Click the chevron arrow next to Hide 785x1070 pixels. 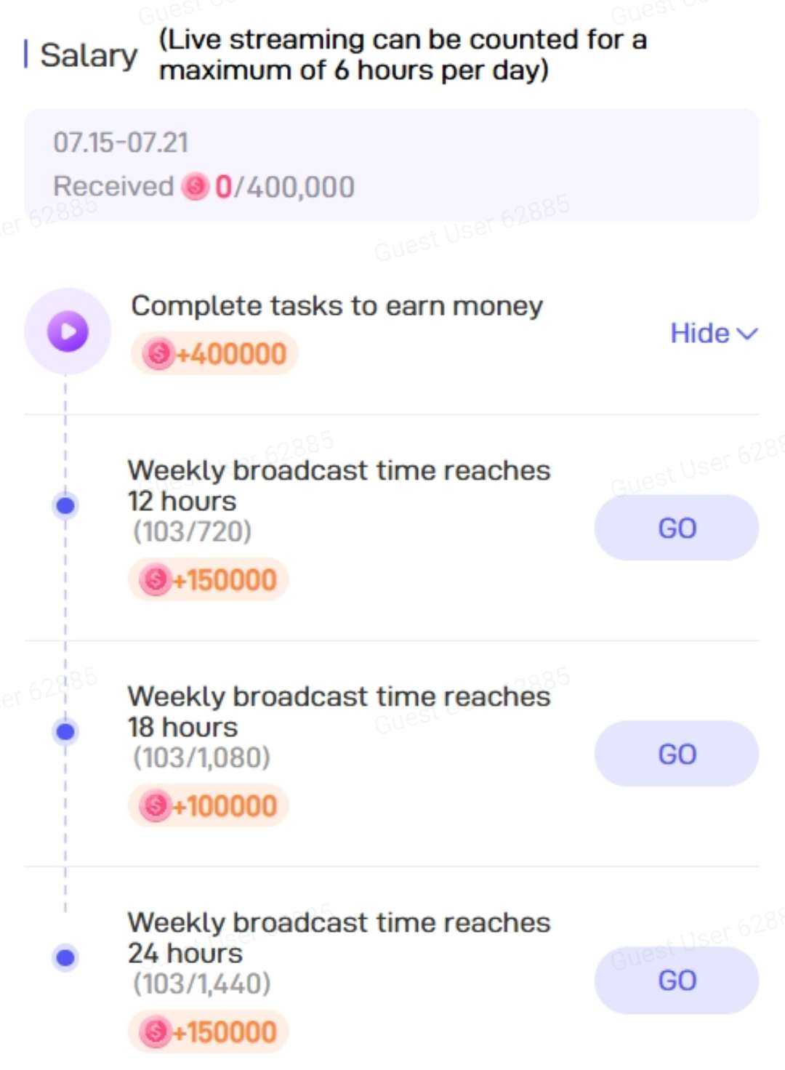[x=747, y=334]
